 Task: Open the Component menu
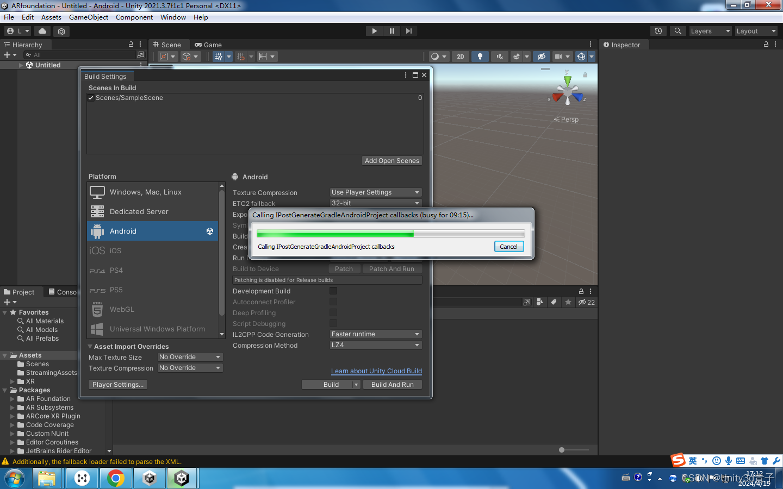coord(134,17)
